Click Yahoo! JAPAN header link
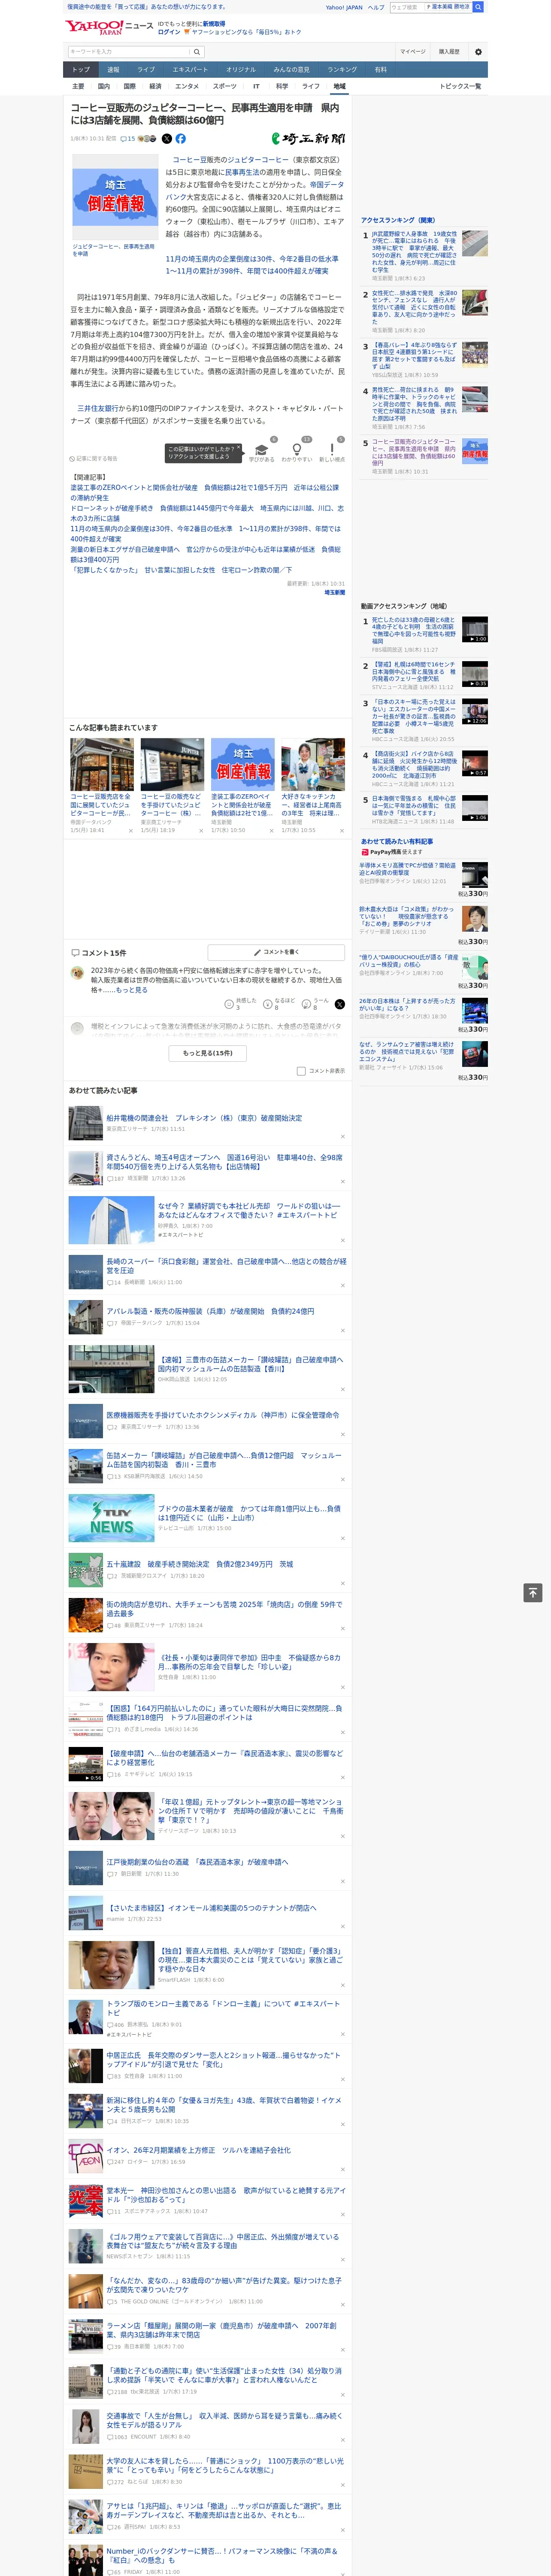 click(x=344, y=7)
